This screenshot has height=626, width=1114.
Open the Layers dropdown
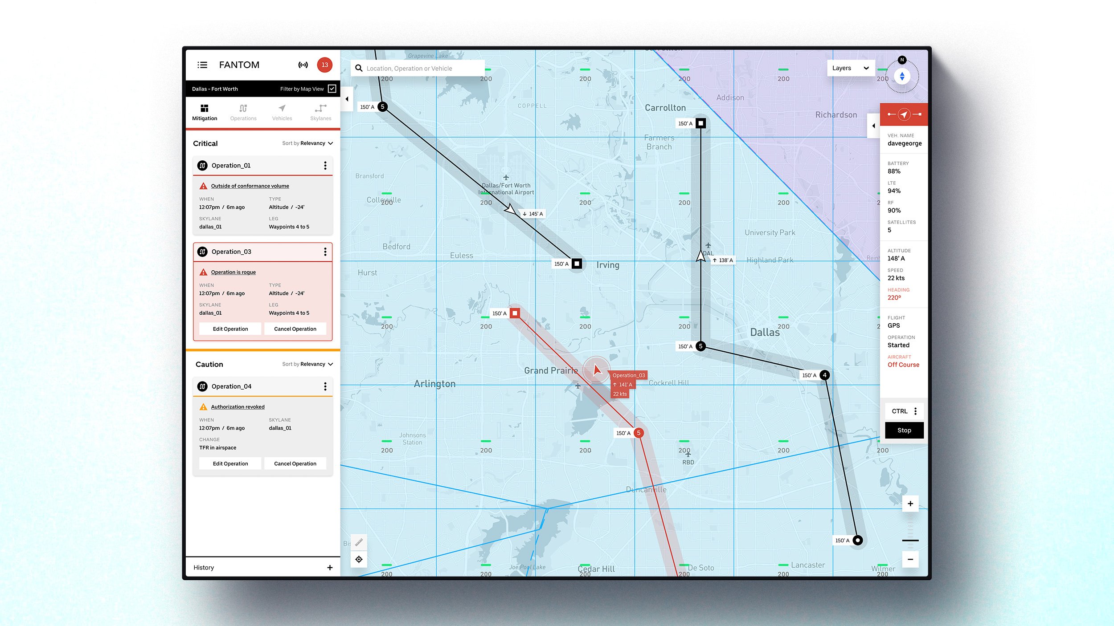[850, 68]
